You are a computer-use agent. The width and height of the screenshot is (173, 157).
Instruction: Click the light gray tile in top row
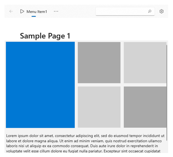(x=145, y=62)
